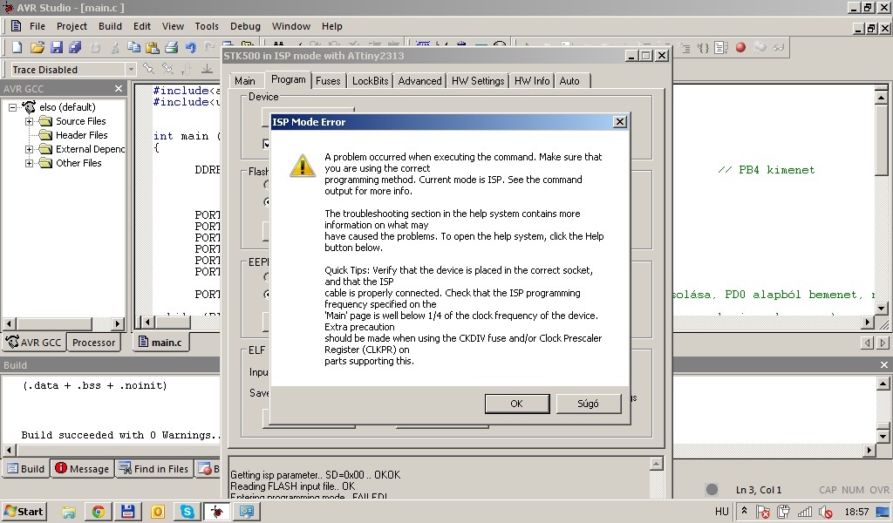
Task: Open the Debug menu
Action: tap(245, 26)
